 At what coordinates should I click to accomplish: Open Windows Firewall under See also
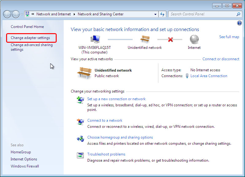[25, 166]
